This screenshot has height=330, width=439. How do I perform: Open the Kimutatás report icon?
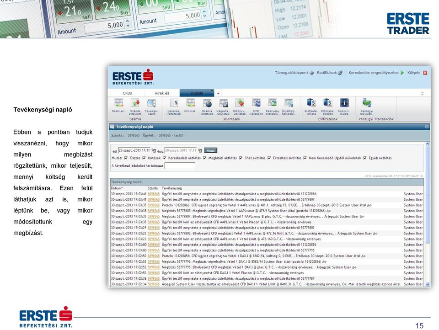[x=190, y=103]
